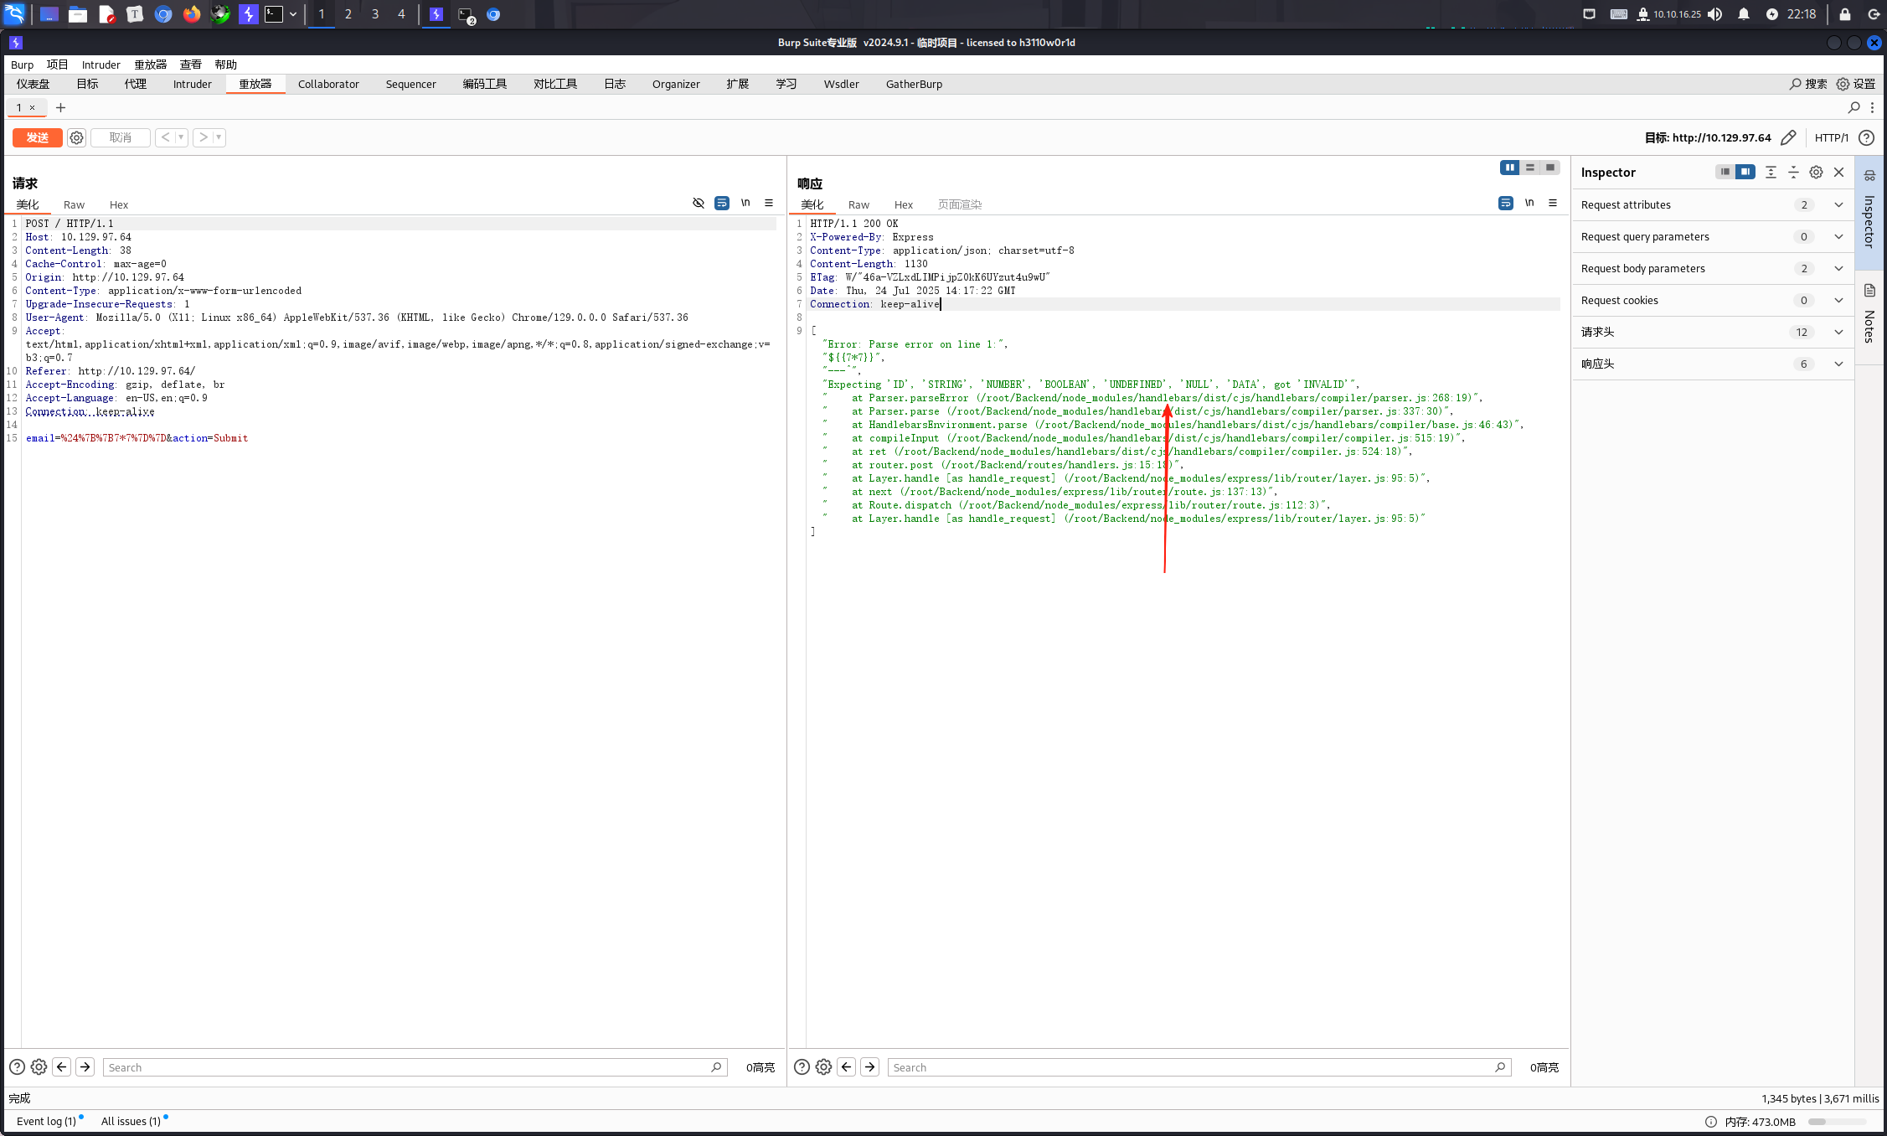Open the response panel hamburger menu

(x=1553, y=203)
